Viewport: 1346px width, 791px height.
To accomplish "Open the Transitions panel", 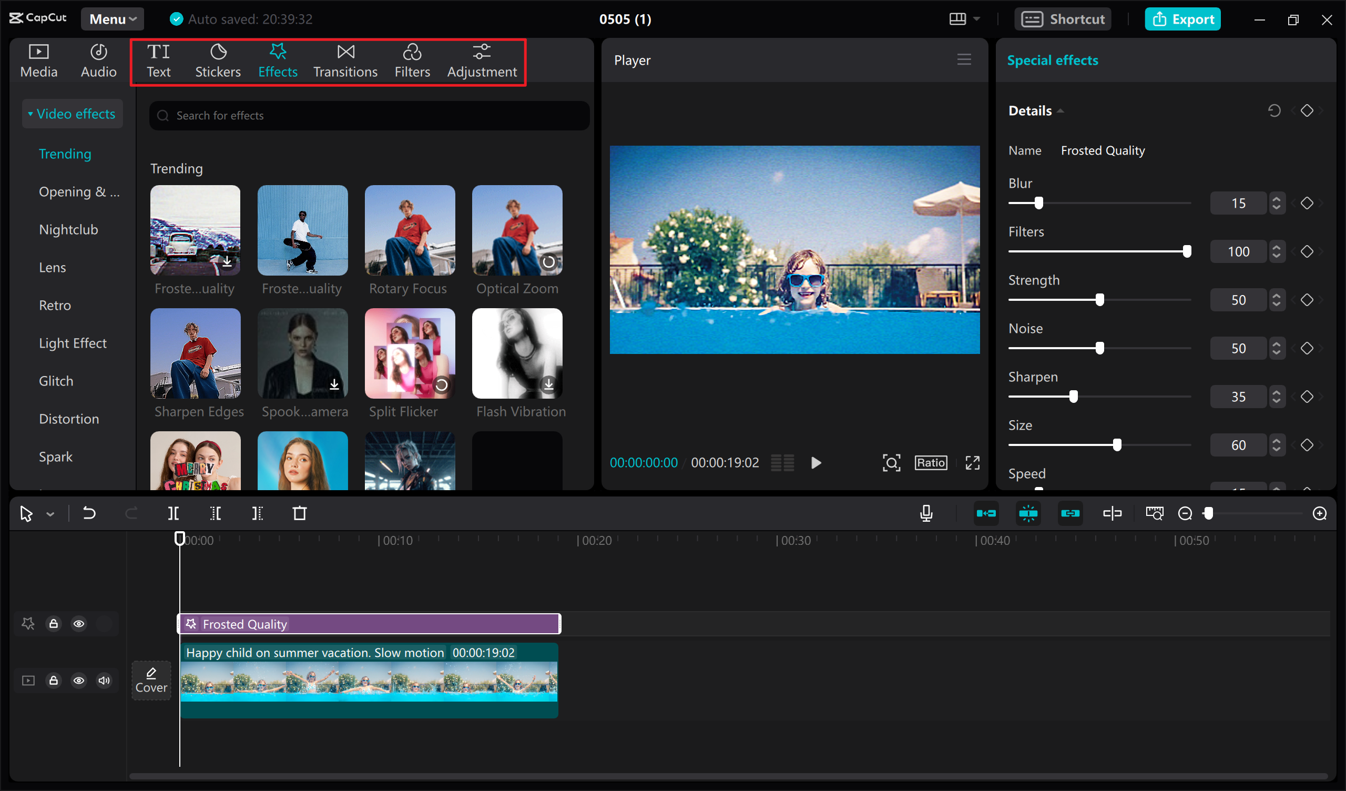I will tap(345, 60).
